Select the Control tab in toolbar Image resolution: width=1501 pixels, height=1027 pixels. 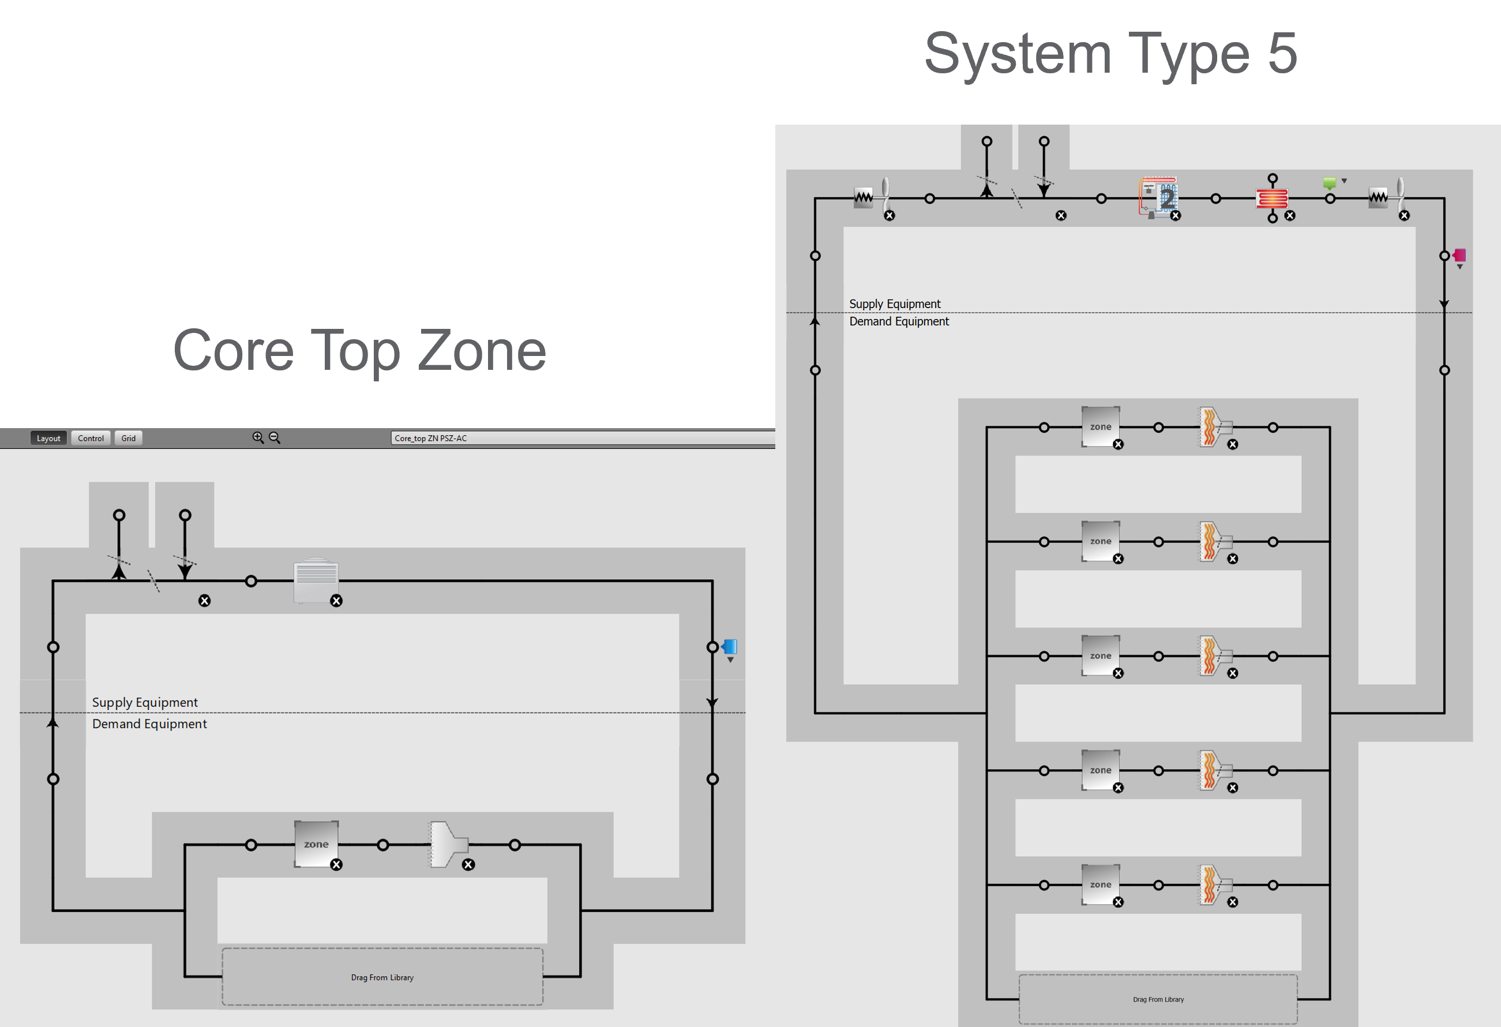click(91, 437)
